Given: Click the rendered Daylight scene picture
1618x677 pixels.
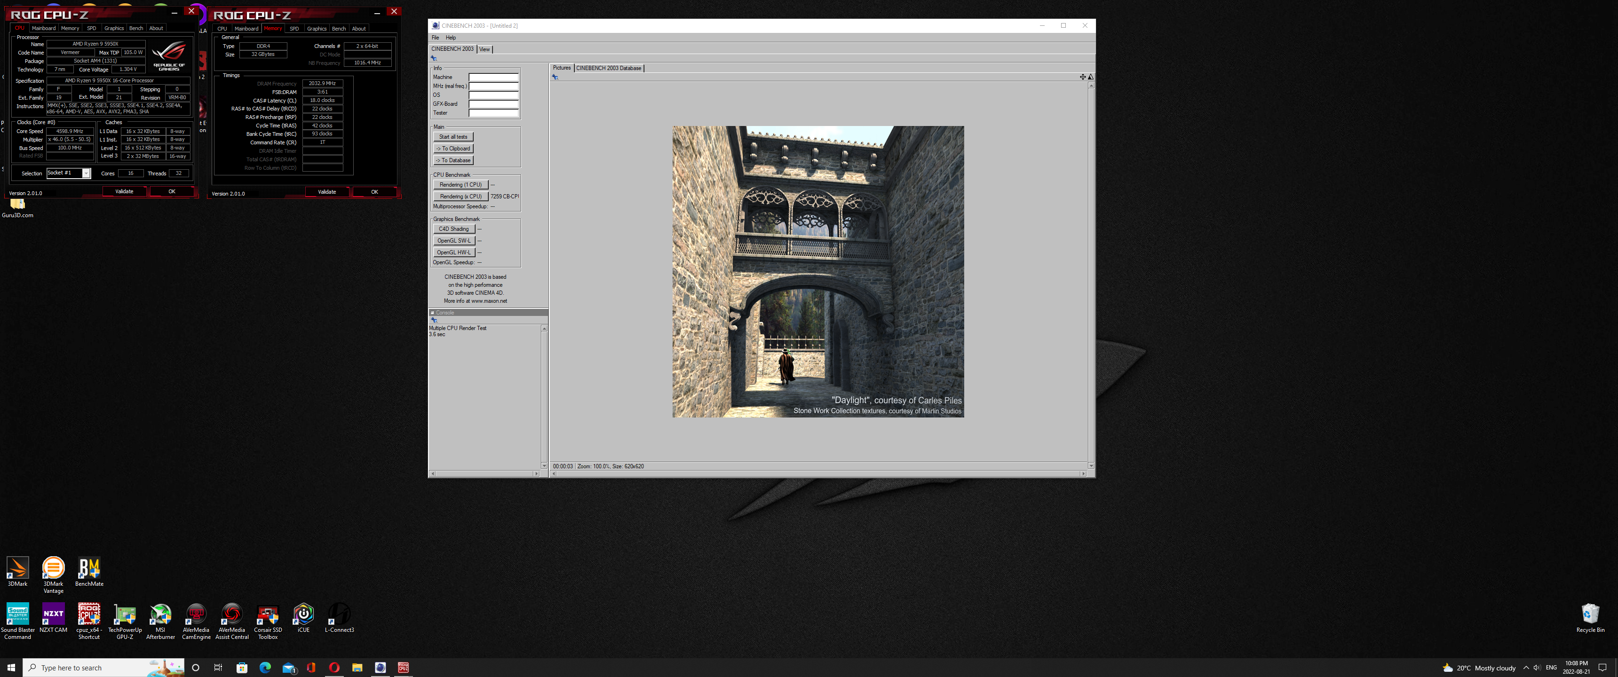Looking at the screenshot, I should coord(818,271).
